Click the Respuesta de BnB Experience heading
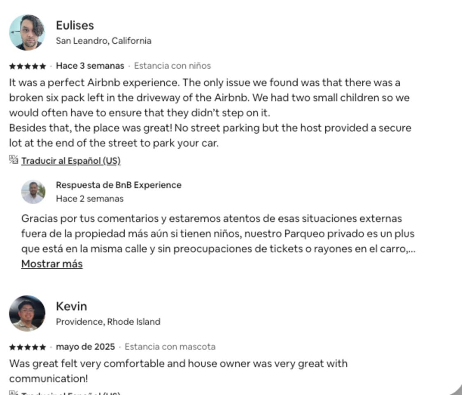The height and width of the screenshot is (395, 462). [x=119, y=185]
